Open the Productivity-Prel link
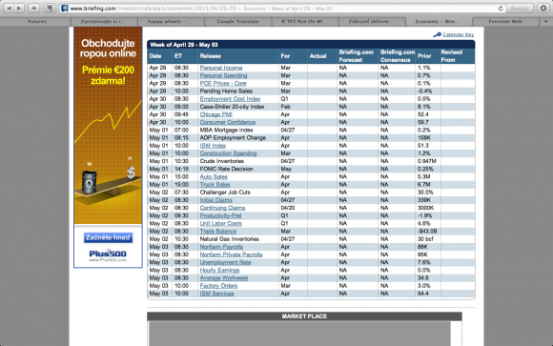 pos(221,215)
